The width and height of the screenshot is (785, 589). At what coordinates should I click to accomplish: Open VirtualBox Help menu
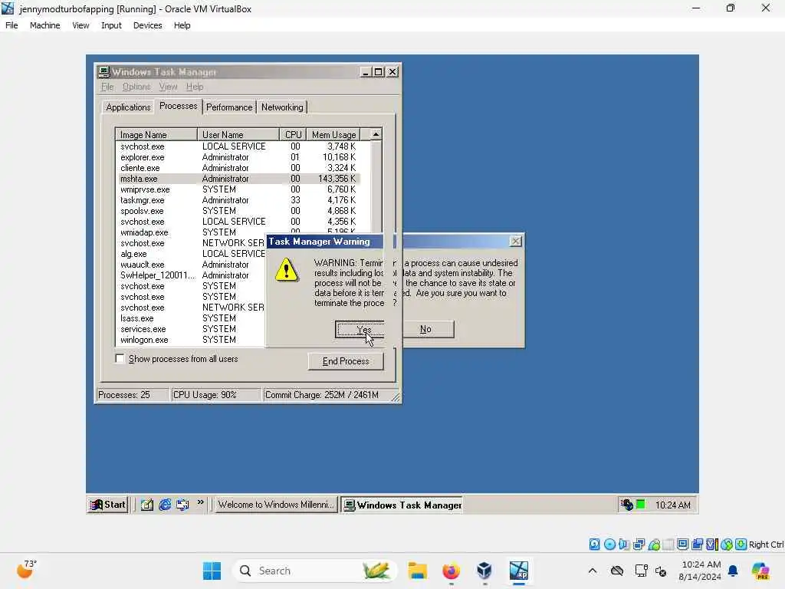[x=182, y=25]
